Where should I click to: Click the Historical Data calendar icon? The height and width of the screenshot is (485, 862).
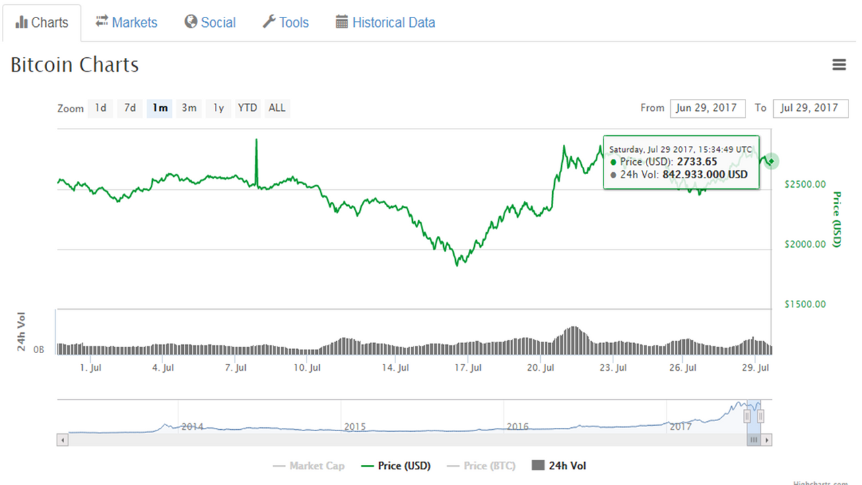click(x=342, y=22)
